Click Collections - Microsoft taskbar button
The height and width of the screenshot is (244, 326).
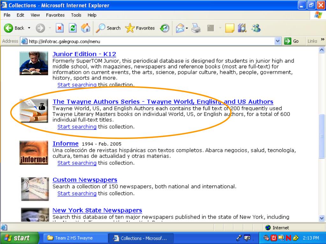click(x=141, y=238)
